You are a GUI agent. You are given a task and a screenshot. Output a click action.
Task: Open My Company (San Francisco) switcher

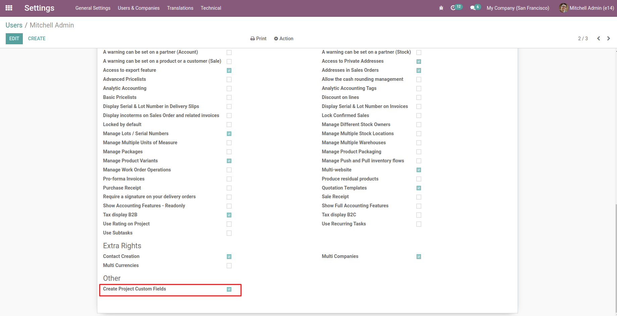pos(518,8)
